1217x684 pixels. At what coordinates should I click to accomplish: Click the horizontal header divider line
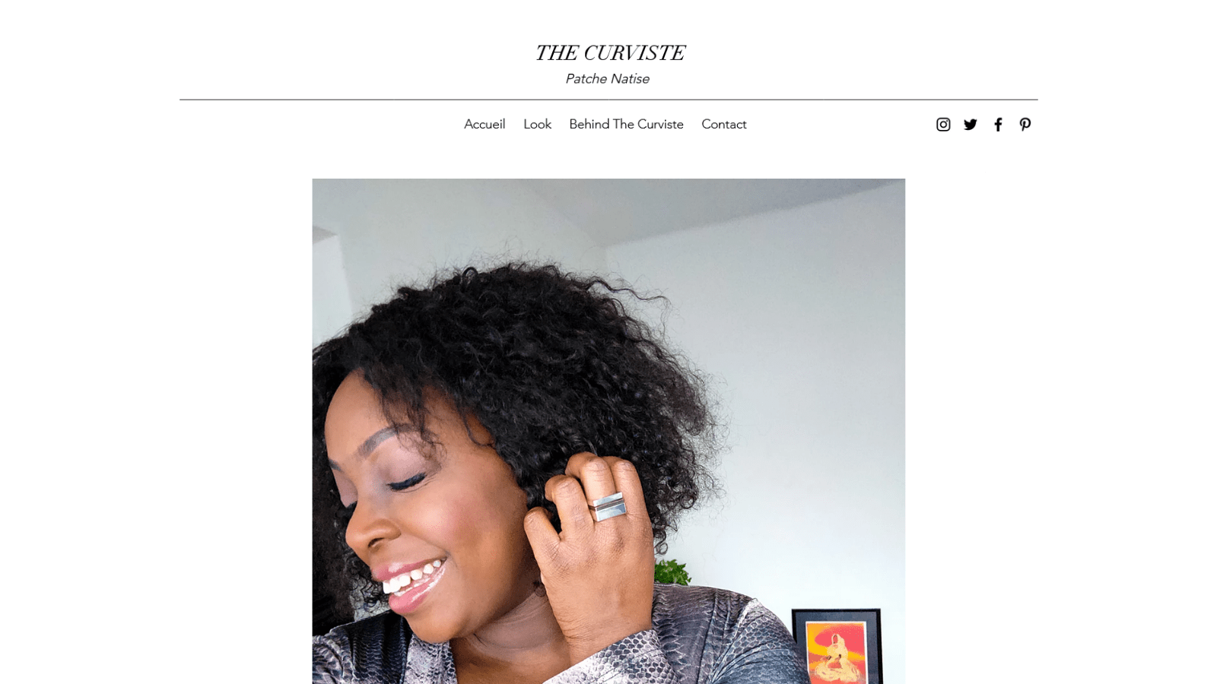pyautogui.click(x=608, y=100)
